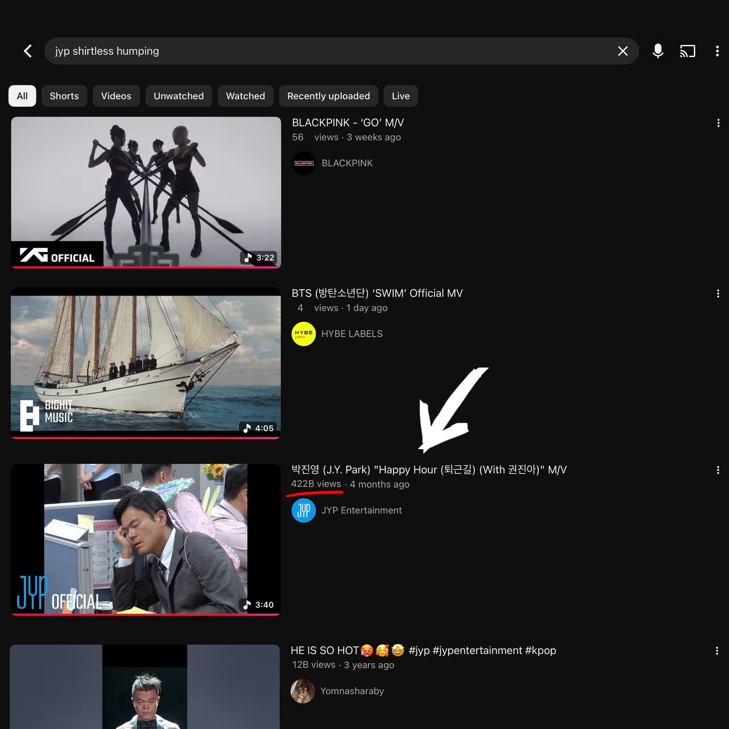Open options menu for BLACKPINK 'GO' video
This screenshot has width=729, height=729.
pyautogui.click(x=718, y=123)
